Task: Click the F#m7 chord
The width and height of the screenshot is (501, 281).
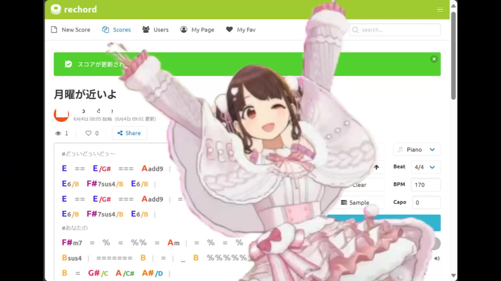Action: (x=72, y=243)
